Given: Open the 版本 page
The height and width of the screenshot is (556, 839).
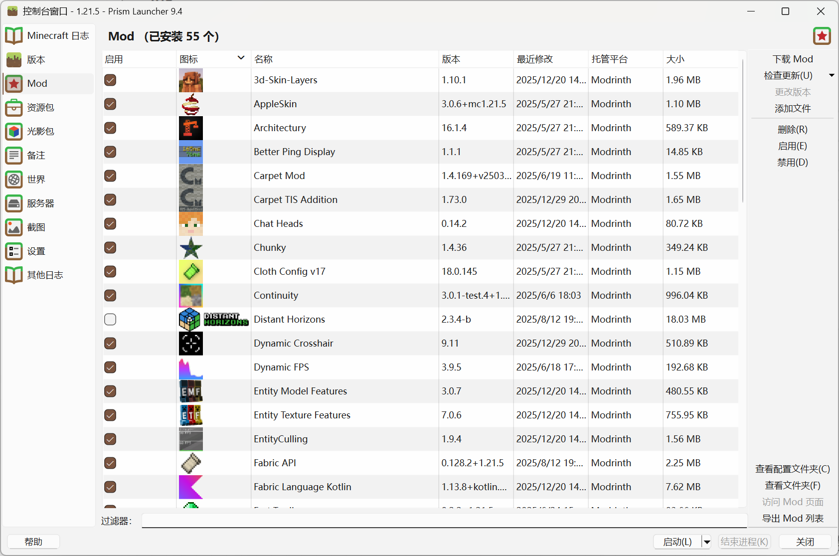Looking at the screenshot, I should click(x=48, y=60).
